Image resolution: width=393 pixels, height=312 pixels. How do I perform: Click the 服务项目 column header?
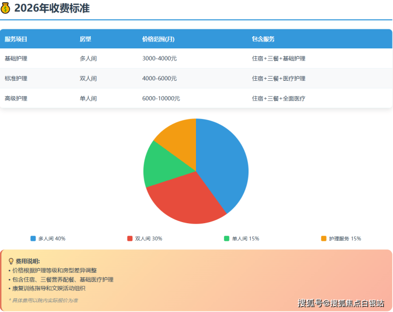tap(16, 39)
